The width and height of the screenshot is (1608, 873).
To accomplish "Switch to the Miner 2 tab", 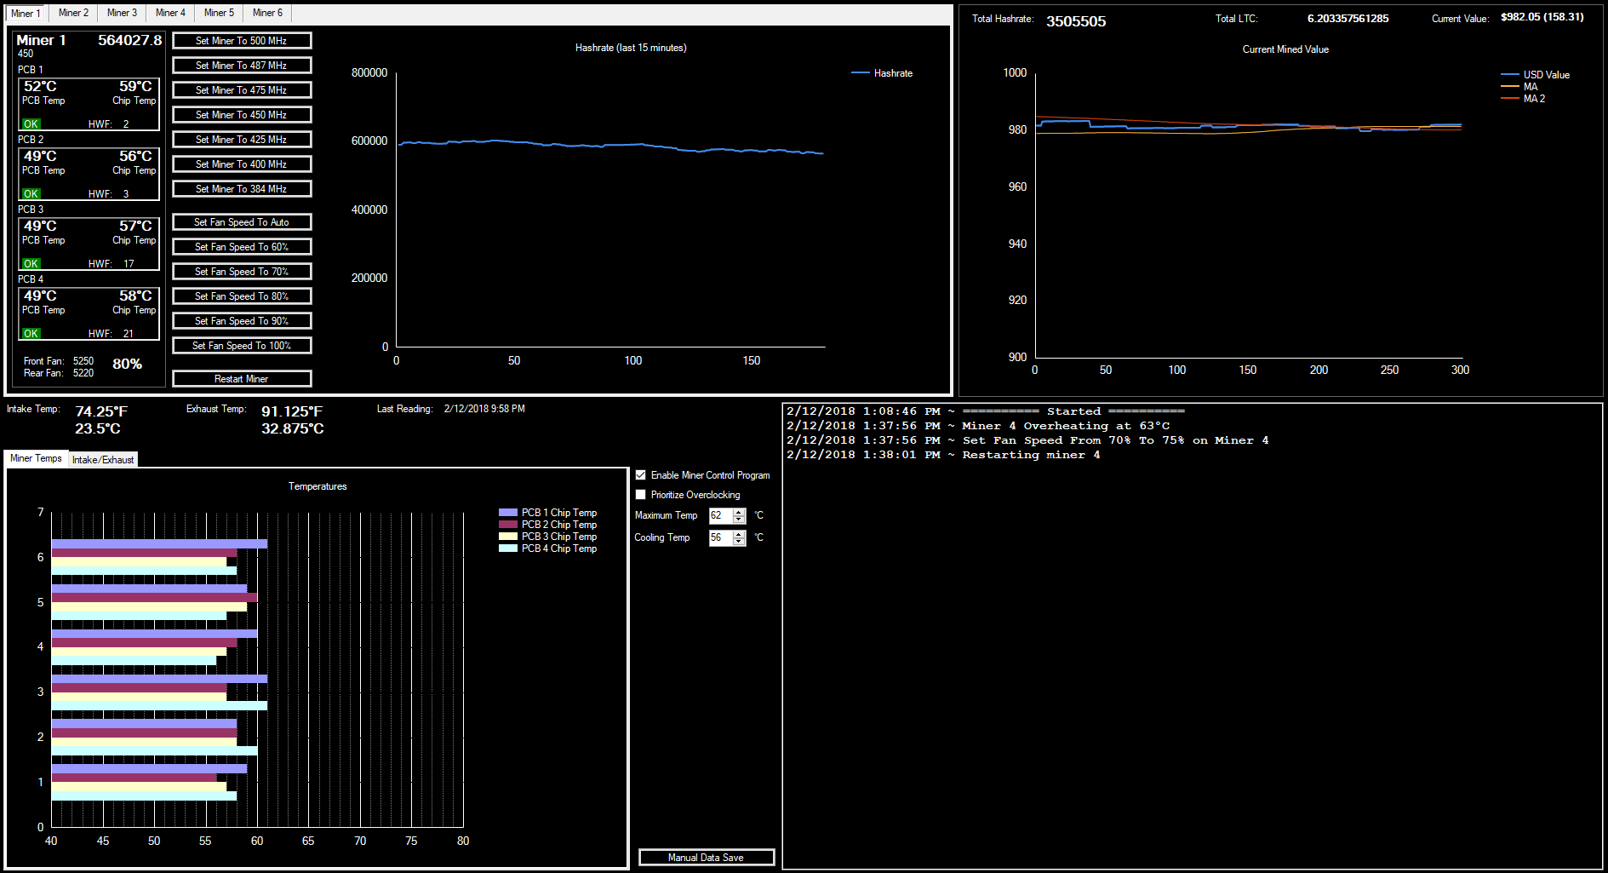I will click(x=73, y=13).
